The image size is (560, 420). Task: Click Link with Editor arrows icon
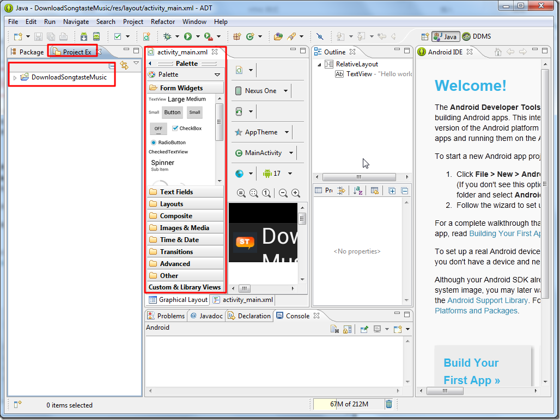coord(124,65)
